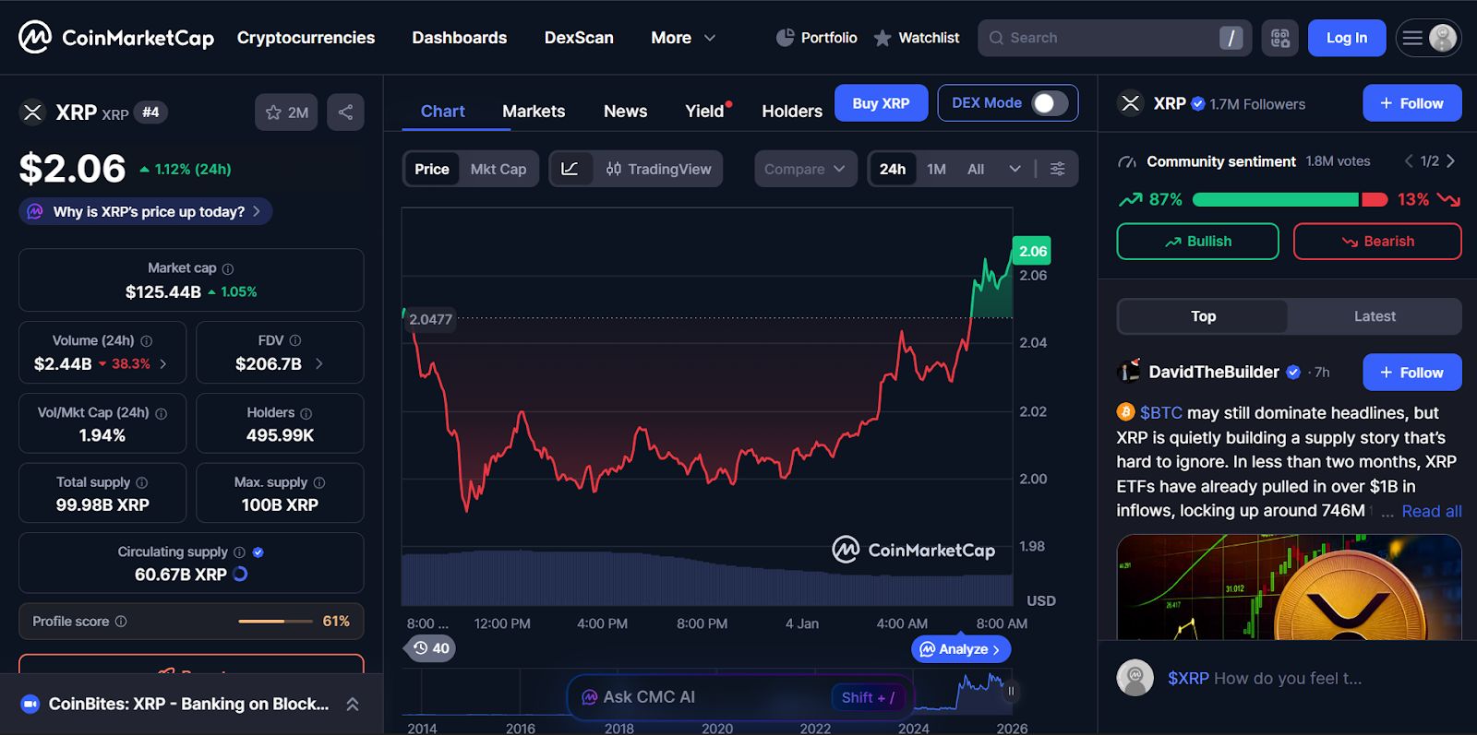Image resolution: width=1477 pixels, height=735 pixels.
Task: Expand more time range options chevron
Action: coord(1015,169)
